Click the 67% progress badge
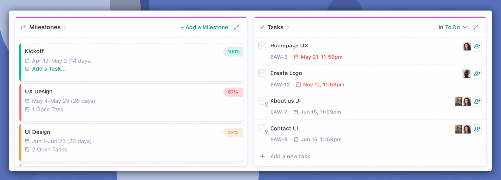The width and height of the screenshot is (501, 180). (x=233, y=92)
